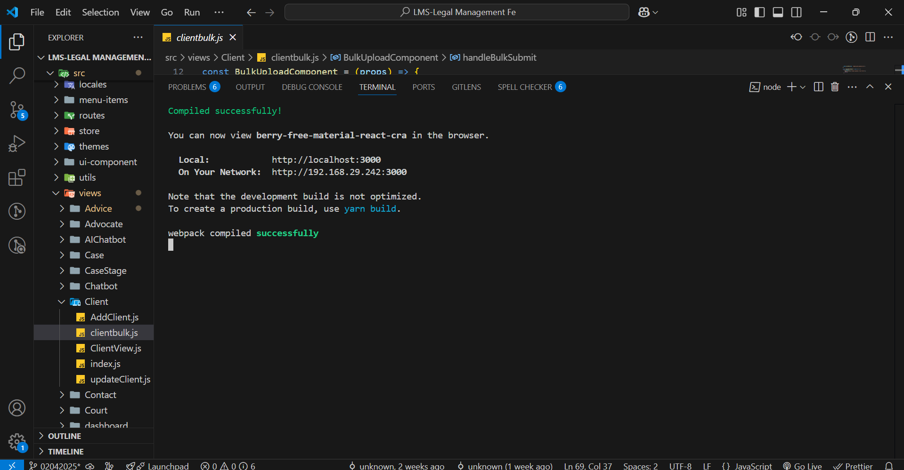This screenshot has height=470, width=904.
Task: Expand the OUTLINE section
Action: pyautogui.click(x=65, y=436)
